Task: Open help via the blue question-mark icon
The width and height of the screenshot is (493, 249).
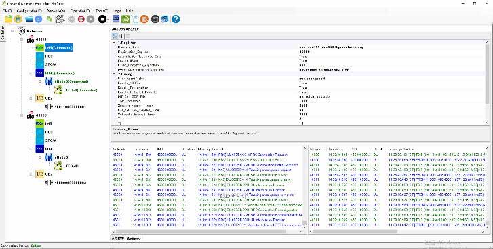Action: click(x=176, y=19)
